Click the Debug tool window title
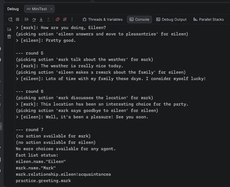Screen dimensions: 230x187 pos(13,9)
